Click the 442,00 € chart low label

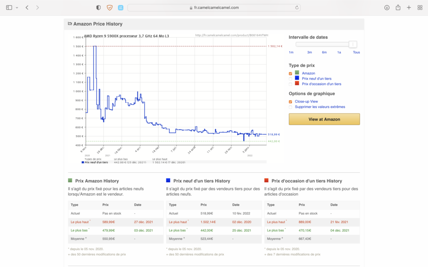pos(274,141)
